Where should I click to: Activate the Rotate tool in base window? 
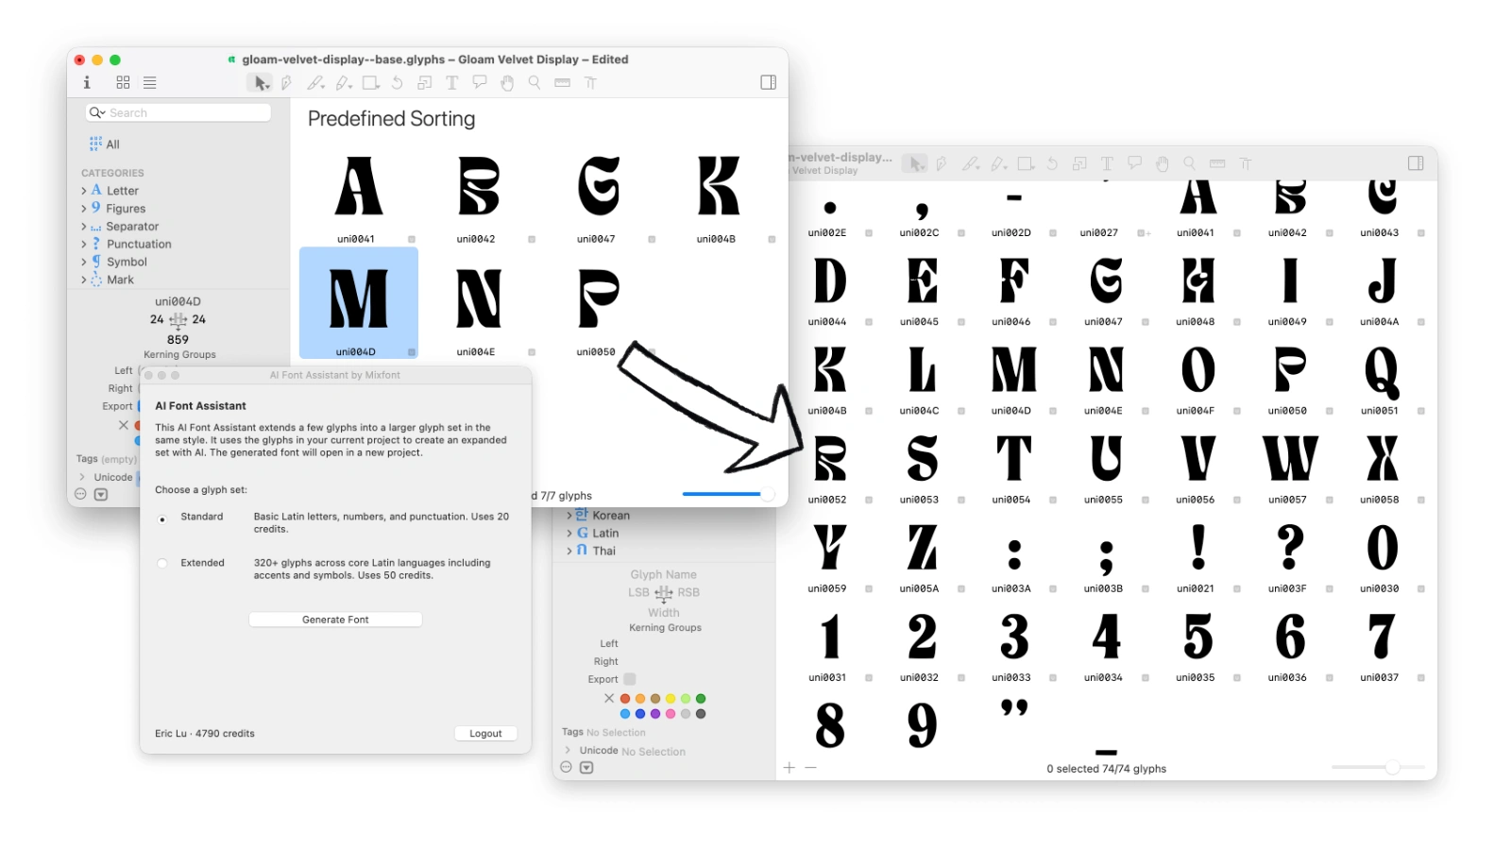(x=398, y=83)
